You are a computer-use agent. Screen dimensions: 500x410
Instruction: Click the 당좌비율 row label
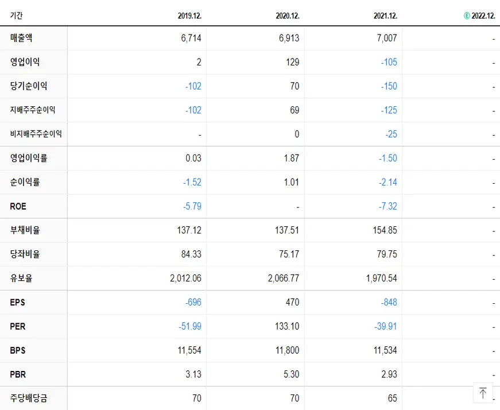(x=25, y=254)
